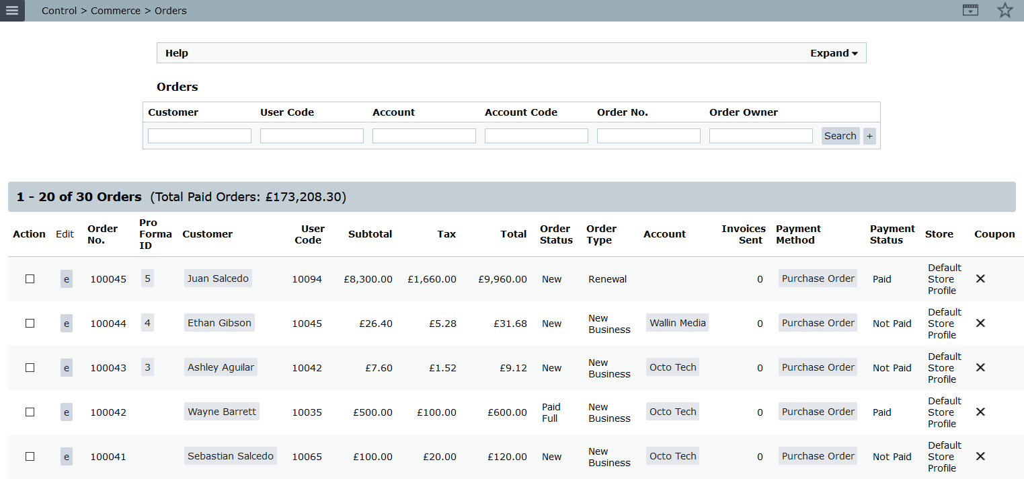The width and height of the screenshot is (1024, 485).
Task: Select checkbox for order 100044
Action: pos(30,324)
